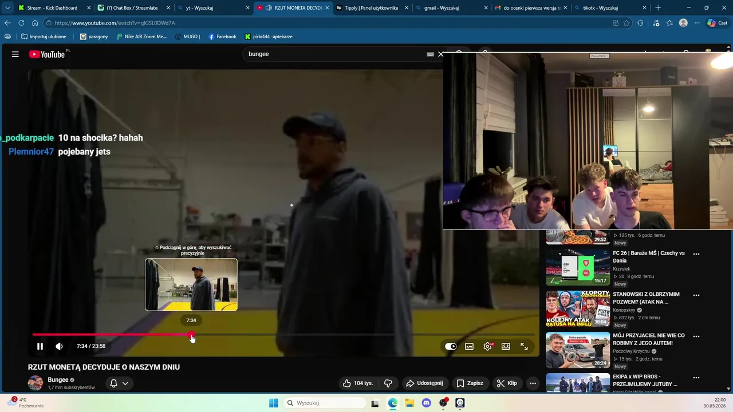Switch to tikotk - Wyszukaj tab

click(610, 8)
